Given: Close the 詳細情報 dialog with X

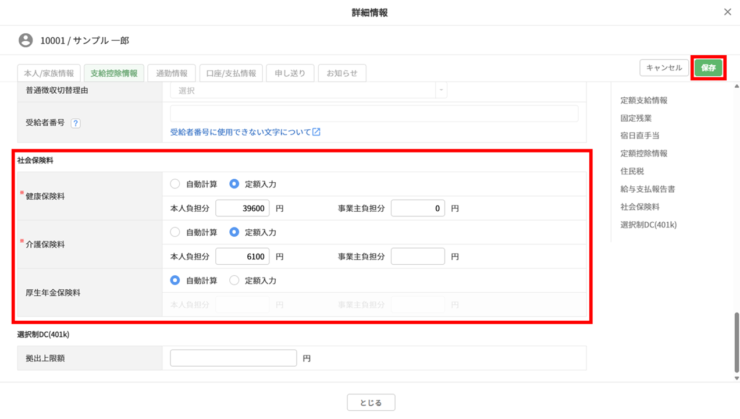Looking at the screenshot, I should pyautogui.click(x=727, y=12).
